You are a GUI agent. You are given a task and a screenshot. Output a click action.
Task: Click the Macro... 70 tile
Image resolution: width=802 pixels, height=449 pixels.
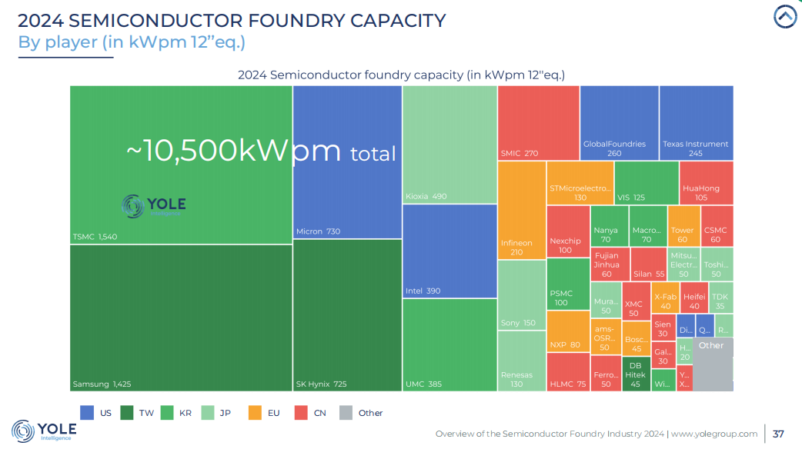[648, 226]
